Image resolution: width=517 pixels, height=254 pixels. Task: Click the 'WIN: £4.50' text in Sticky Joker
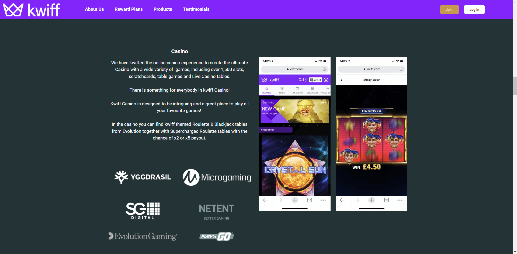click(x=366, y=167)
